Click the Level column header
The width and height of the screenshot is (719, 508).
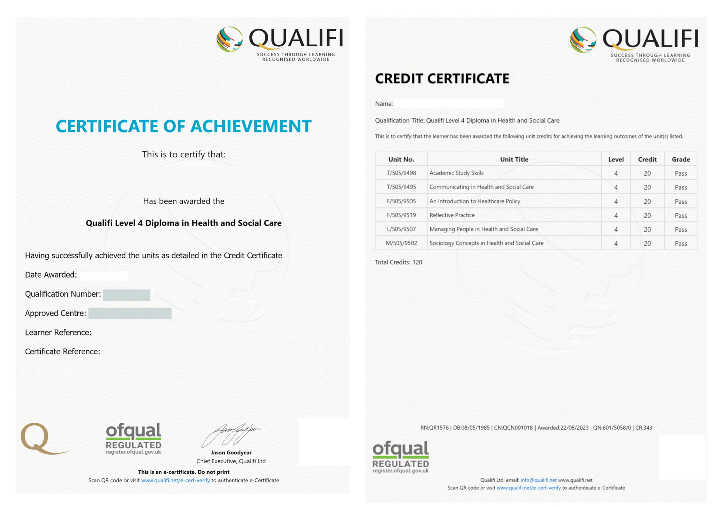(x=615, y=159)
